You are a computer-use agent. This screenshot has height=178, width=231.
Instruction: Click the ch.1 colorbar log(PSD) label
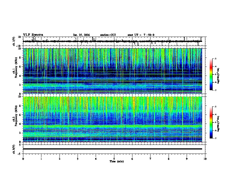coord(218,76)
